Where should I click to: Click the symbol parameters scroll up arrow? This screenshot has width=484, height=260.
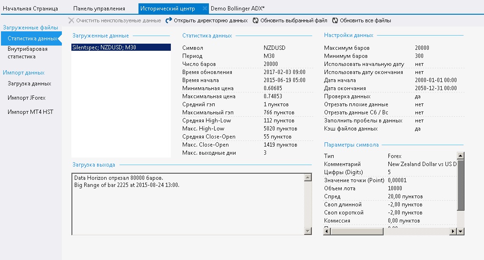pos(460,156)
